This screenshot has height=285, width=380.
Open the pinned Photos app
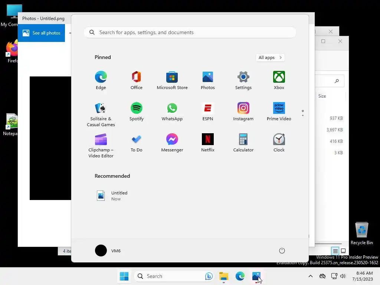(208, 81)
